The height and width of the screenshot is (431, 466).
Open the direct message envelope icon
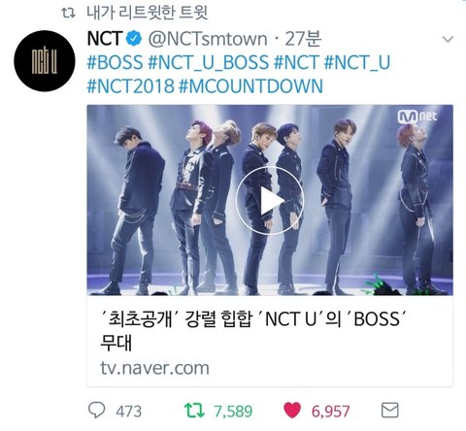pyautogui.click(x=390, y=410)
